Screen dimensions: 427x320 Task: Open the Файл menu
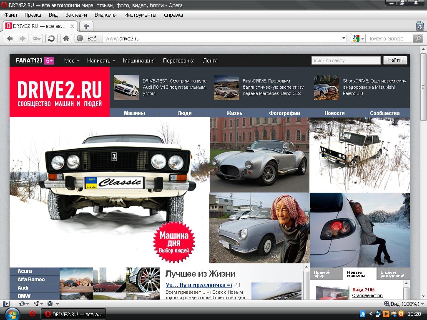coord(10,15)
